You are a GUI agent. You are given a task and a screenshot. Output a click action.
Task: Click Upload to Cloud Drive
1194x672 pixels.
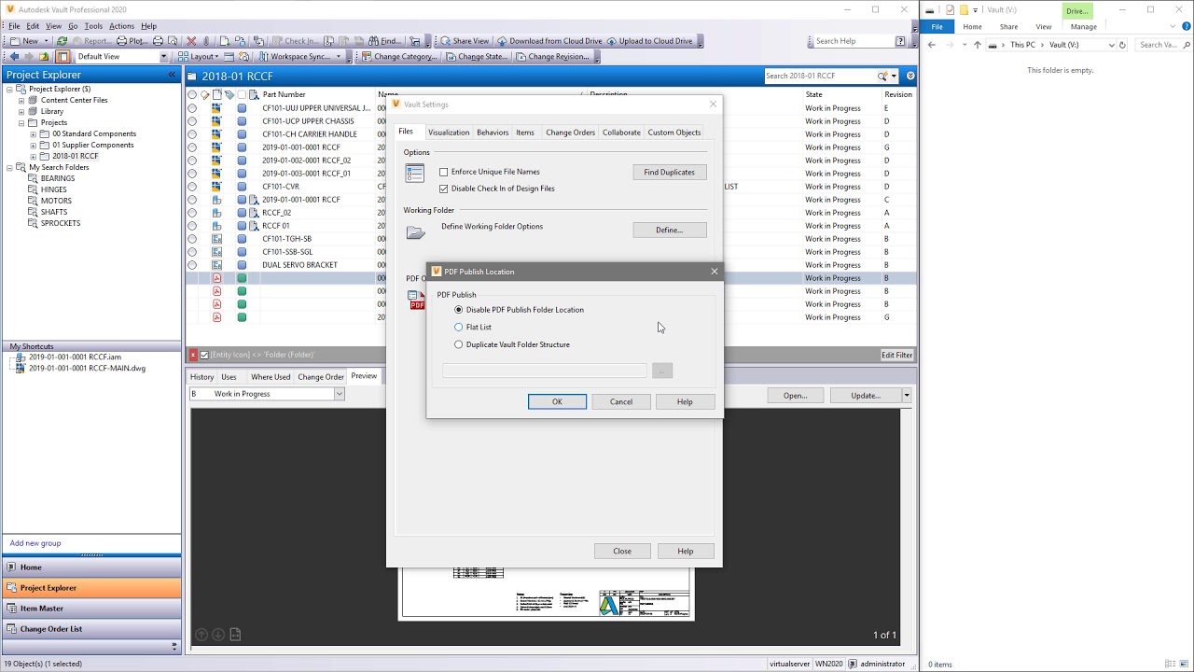[649, 41]
